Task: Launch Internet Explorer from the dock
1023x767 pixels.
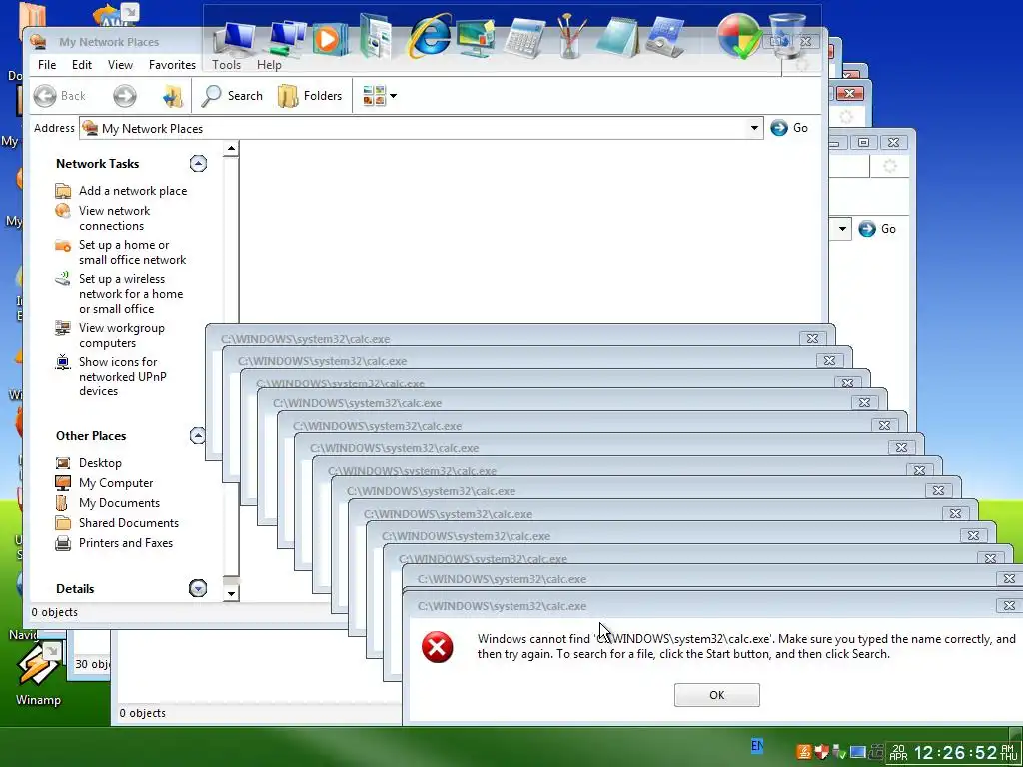Action: pos(428,35)
